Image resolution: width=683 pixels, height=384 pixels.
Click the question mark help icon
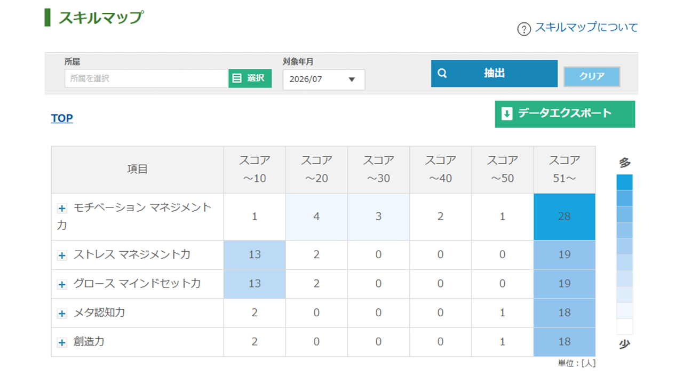(524, 29)
